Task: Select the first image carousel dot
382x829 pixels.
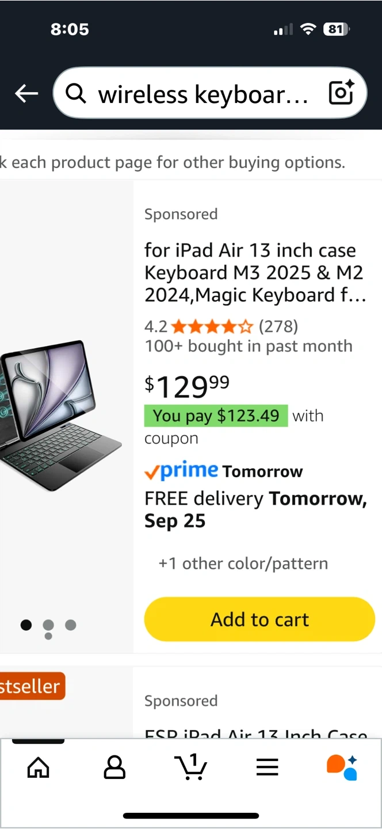Action: pyautogui.click(x=26, y=625)
